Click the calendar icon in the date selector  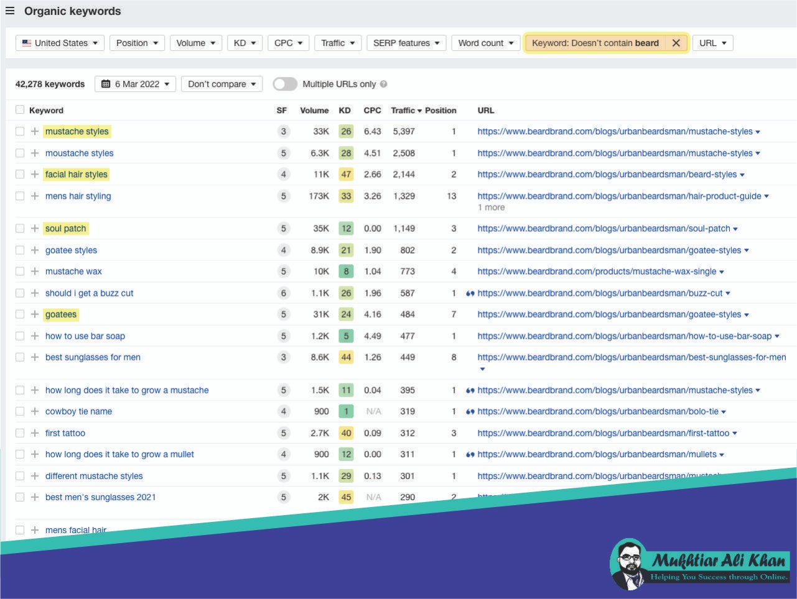point(106,83)
